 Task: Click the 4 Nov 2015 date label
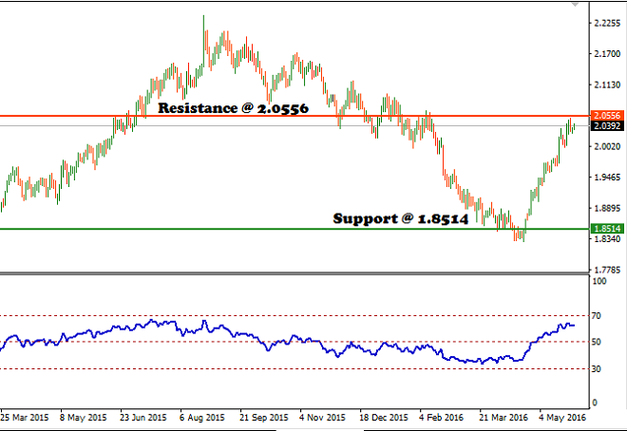[322, 418]
